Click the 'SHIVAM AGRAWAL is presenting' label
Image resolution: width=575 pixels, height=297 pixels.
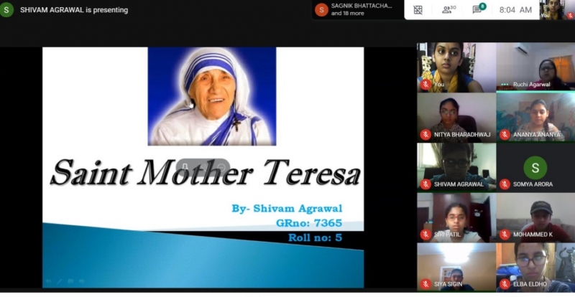(x=73, y=10)
